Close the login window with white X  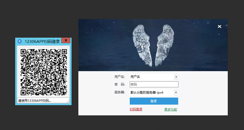[x=219, y=27]
